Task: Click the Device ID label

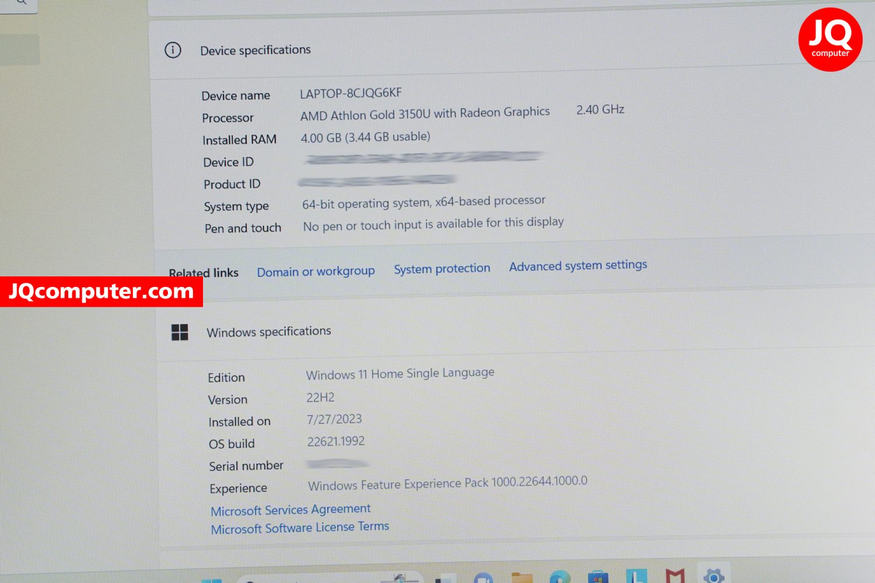Action: [228, 162]
